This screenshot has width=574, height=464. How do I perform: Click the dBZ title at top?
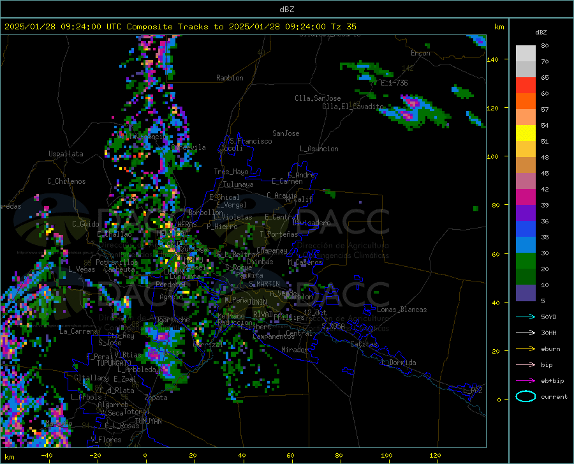click(x=286, y=10)
